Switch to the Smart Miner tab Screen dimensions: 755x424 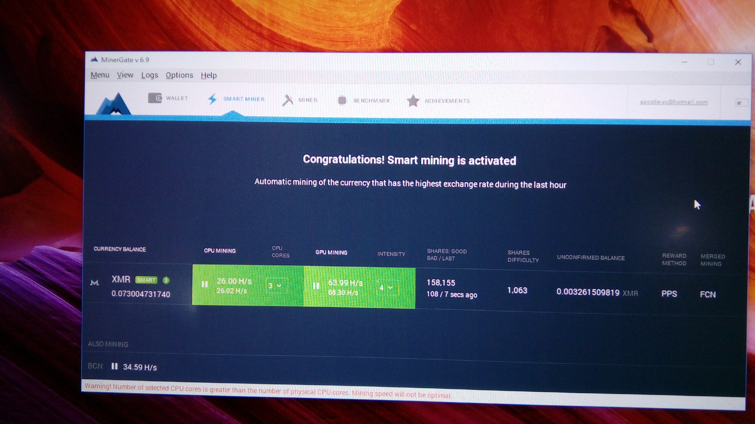coord(236,99)
